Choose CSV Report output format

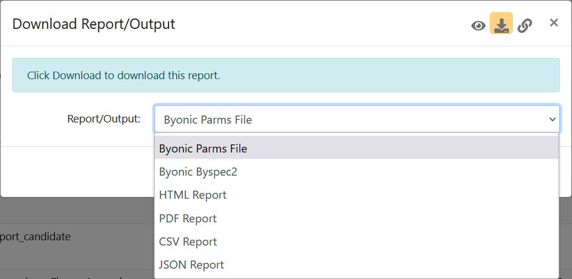pyautogui.click(x=357, y=241)
